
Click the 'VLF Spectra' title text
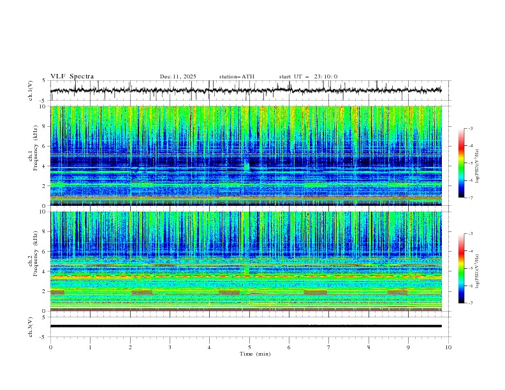point(72,76)
